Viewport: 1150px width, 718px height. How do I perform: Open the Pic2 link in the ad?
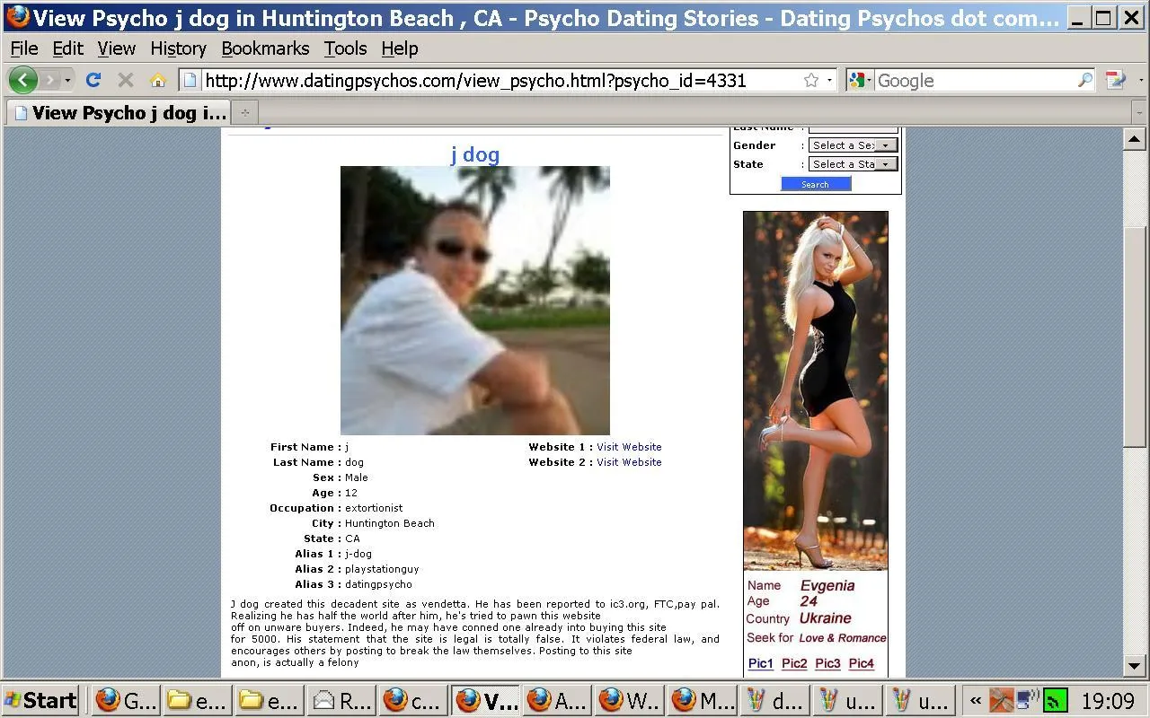794,663
